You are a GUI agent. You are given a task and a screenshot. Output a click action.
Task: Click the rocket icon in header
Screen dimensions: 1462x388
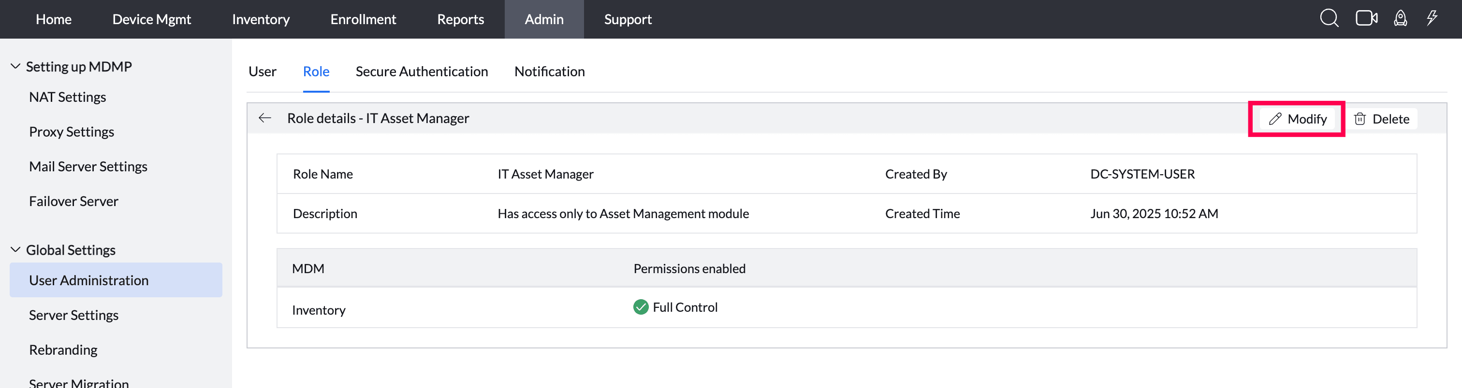[x=1400, y=19]
